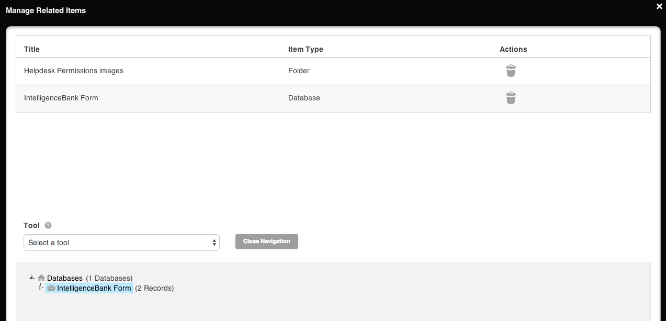Image resolution: width=666 pixels, height=321 pixels.
Task: Click the (1 Databases) count text
Action: tap(109, 278)
